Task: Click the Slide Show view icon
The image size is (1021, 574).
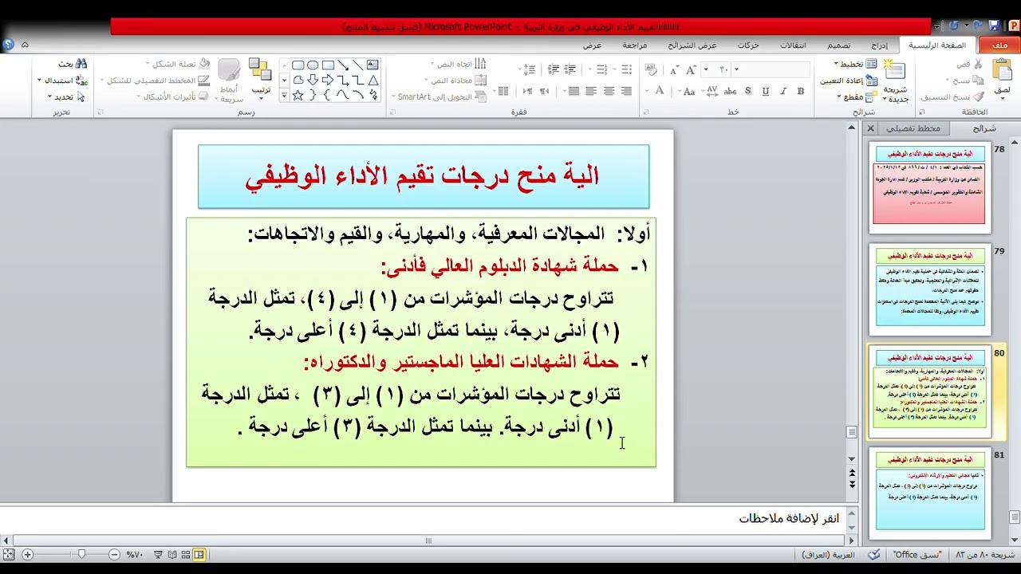Action: pyautogui.click(x=158, y=554)
